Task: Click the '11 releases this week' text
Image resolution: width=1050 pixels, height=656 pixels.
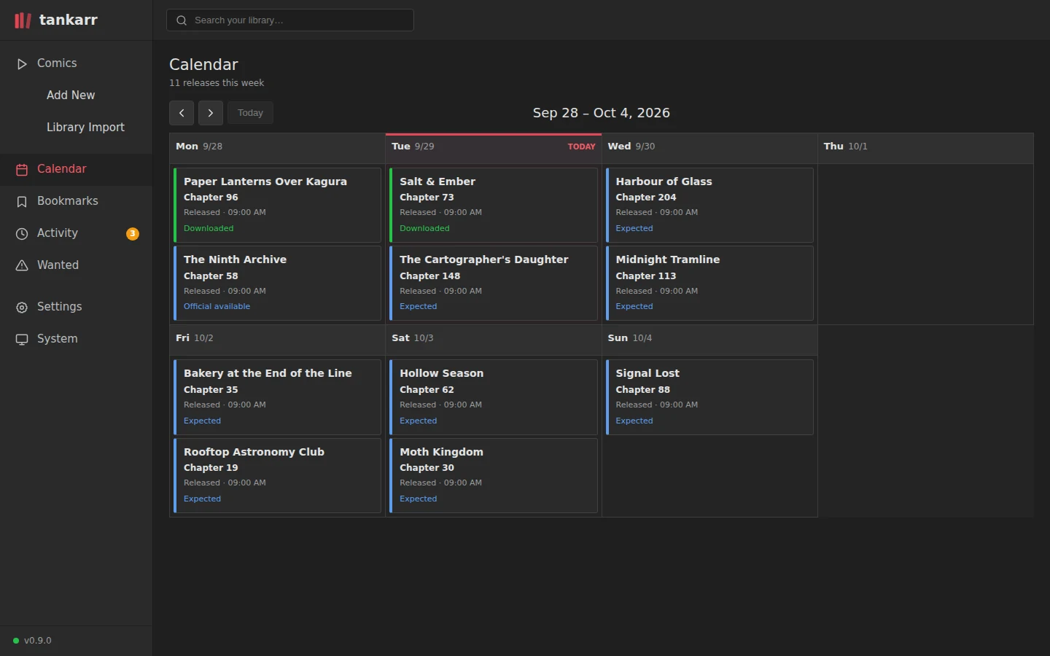Action: tap(217, 83)
